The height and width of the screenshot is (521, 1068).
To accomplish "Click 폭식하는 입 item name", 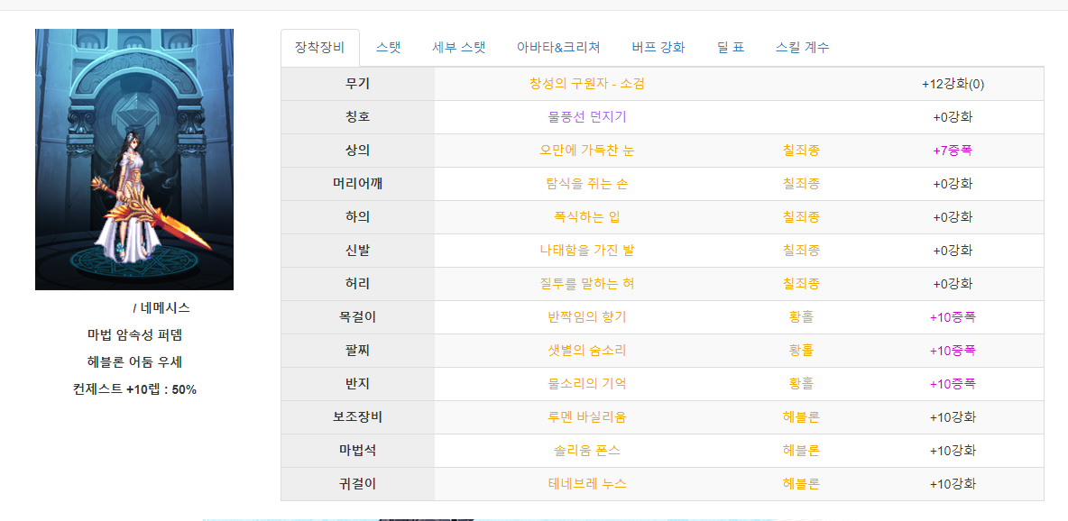I will [x=587, y=217].
